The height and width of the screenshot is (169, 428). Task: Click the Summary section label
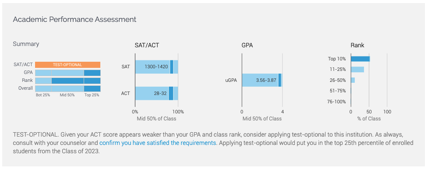(26, 44)
